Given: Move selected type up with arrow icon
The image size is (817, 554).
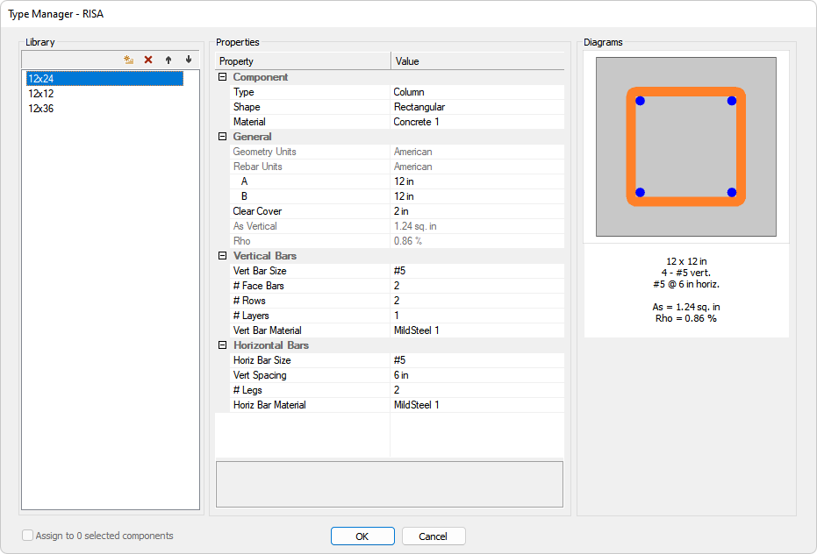Looking at the screenshot, I should (x=168, y=60).
